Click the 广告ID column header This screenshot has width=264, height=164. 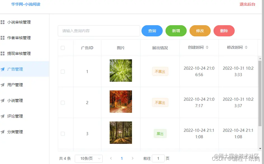coord(87,48)
